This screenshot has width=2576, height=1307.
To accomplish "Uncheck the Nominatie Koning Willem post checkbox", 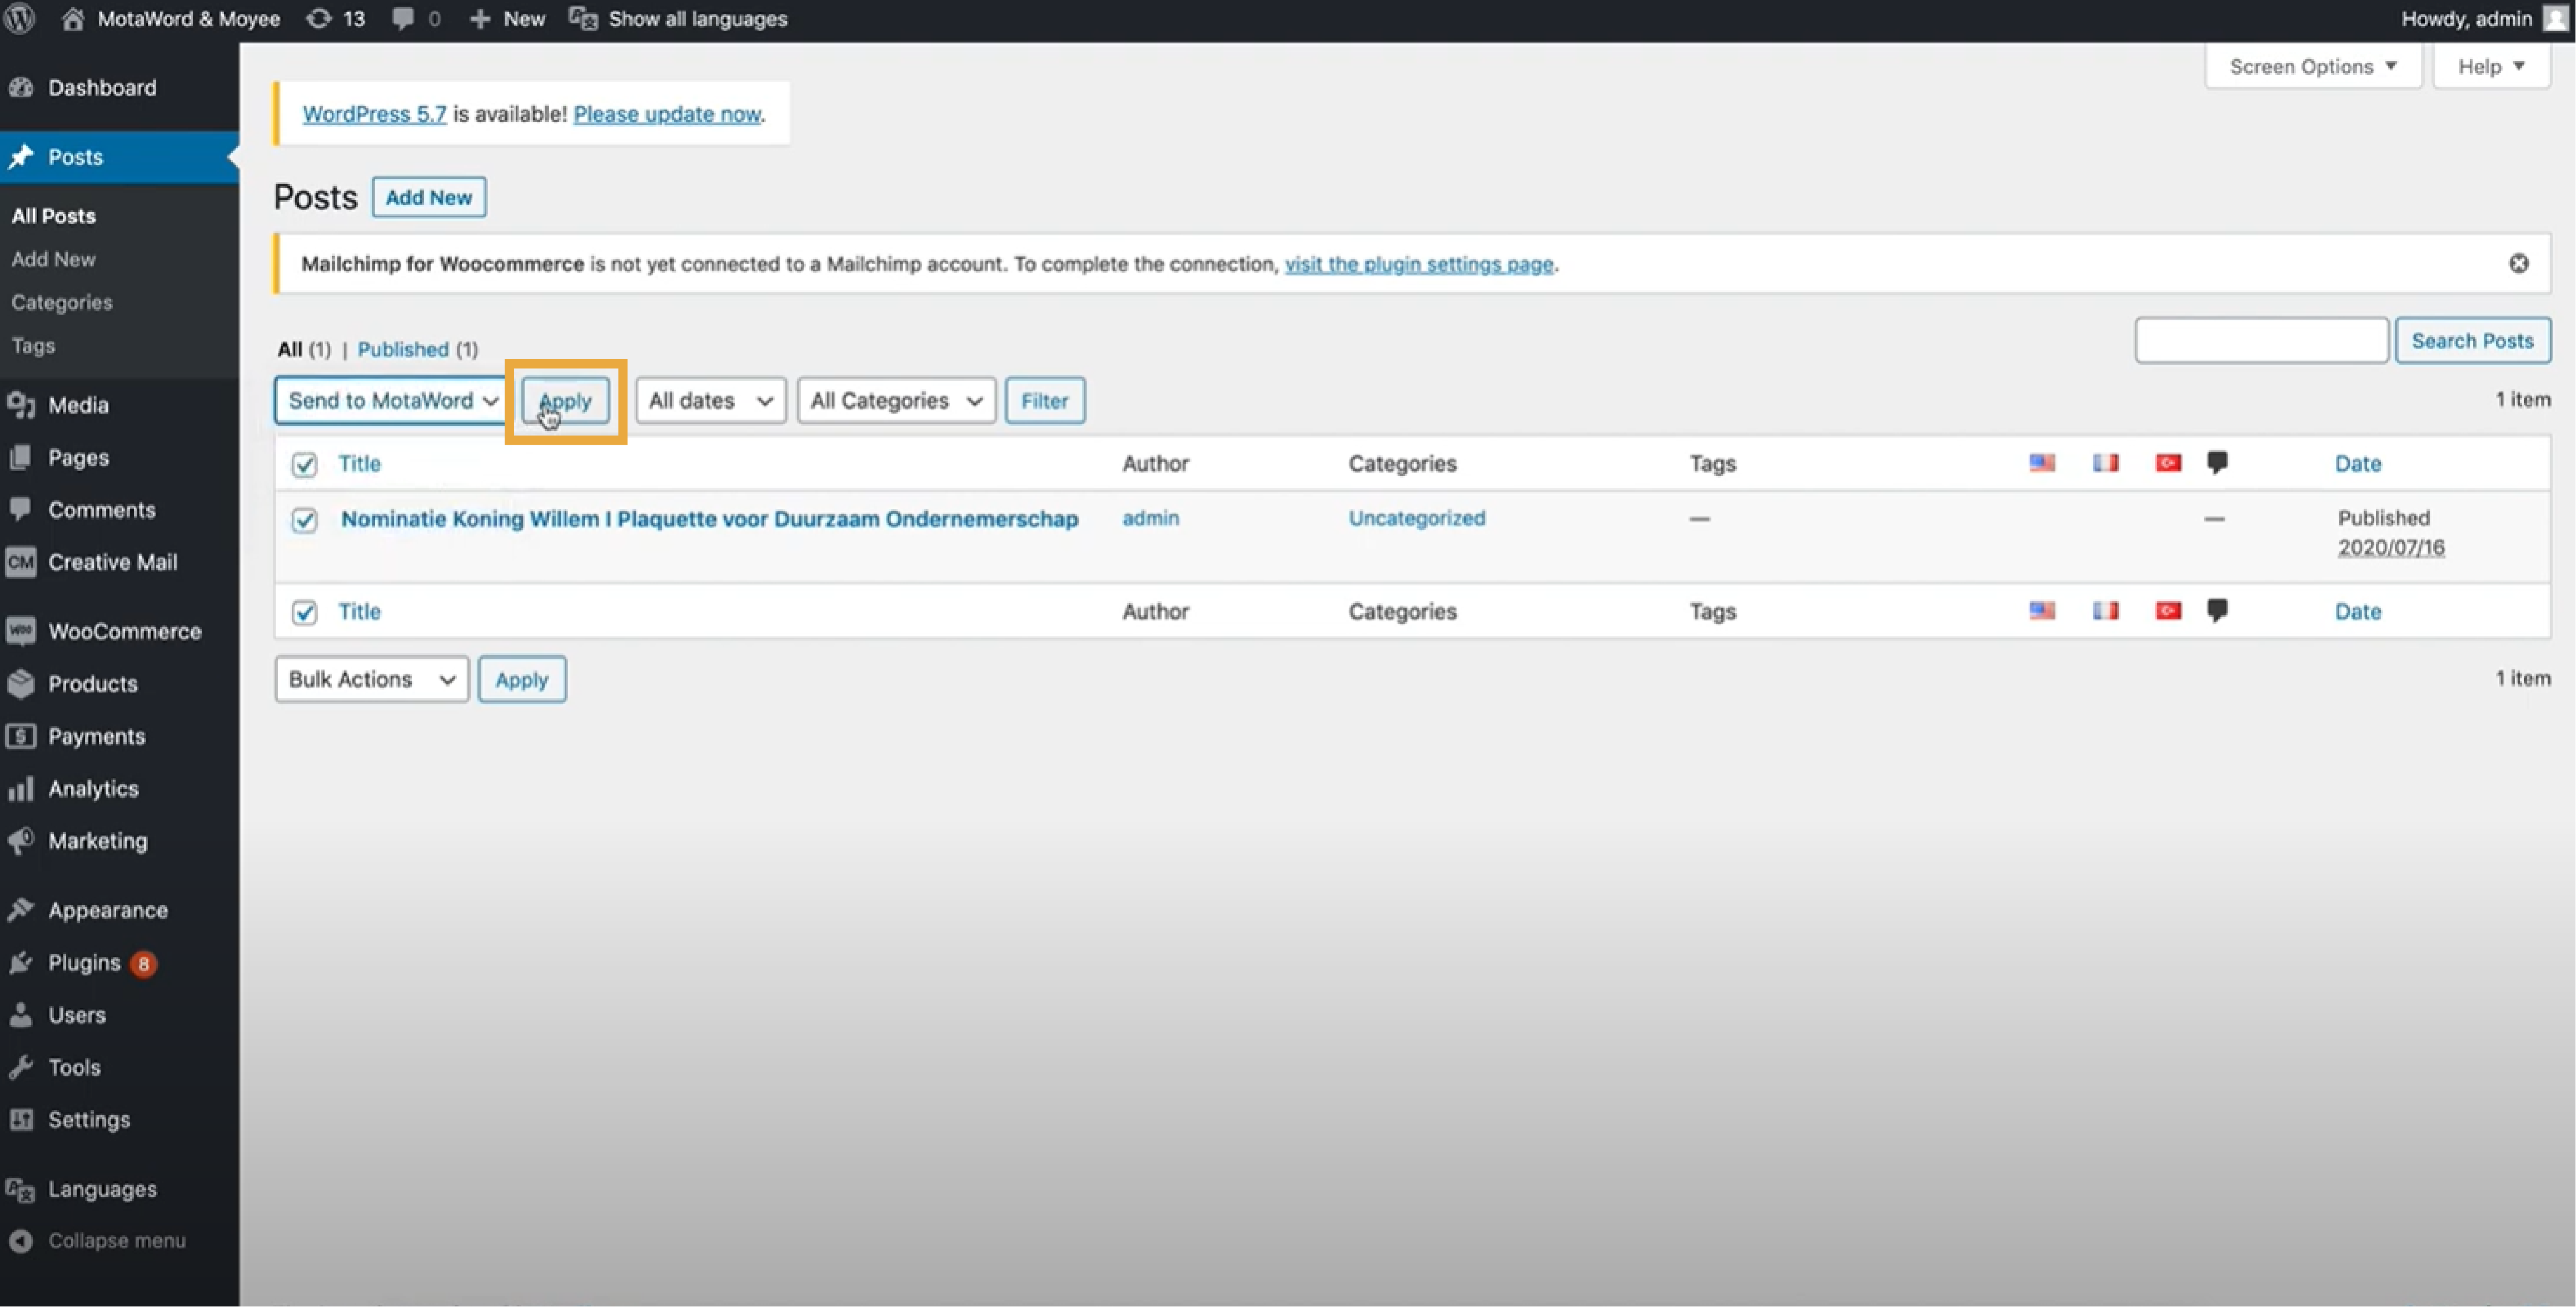I will coord(304,520).
